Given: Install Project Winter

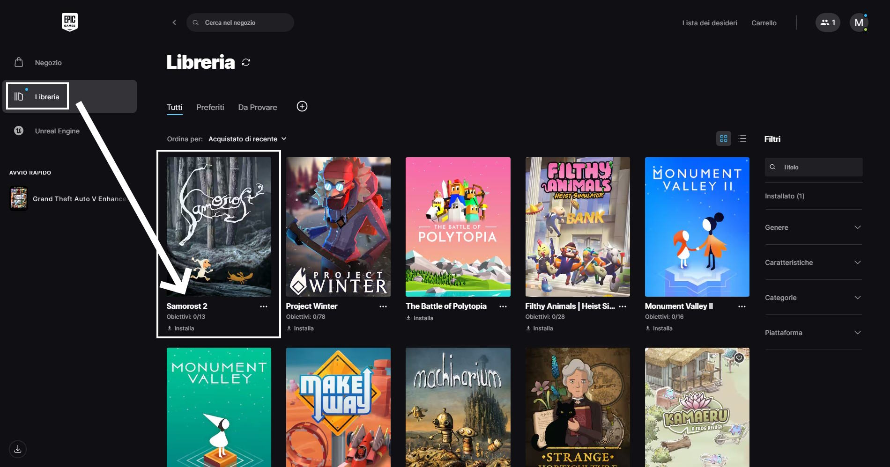Looking at the screenshot, I should point(300,328).
